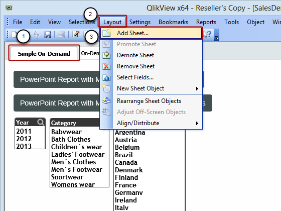Click the QlikView application logo icon

click(x=9, y=8)
